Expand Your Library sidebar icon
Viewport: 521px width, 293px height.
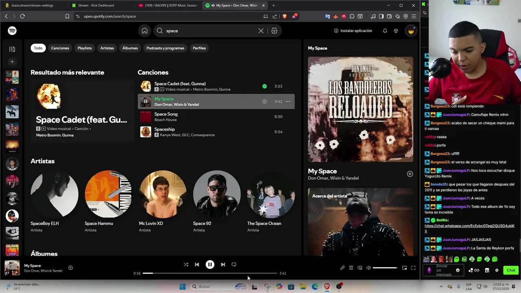pyautogui.click(x=12, y=49)
